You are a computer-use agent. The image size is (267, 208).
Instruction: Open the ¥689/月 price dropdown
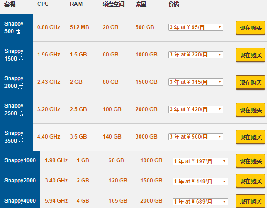coord(200,202)
